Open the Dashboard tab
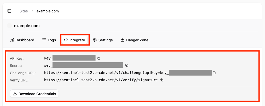The height and width of the screenshot is (106, 265). [x=22, y=40]
